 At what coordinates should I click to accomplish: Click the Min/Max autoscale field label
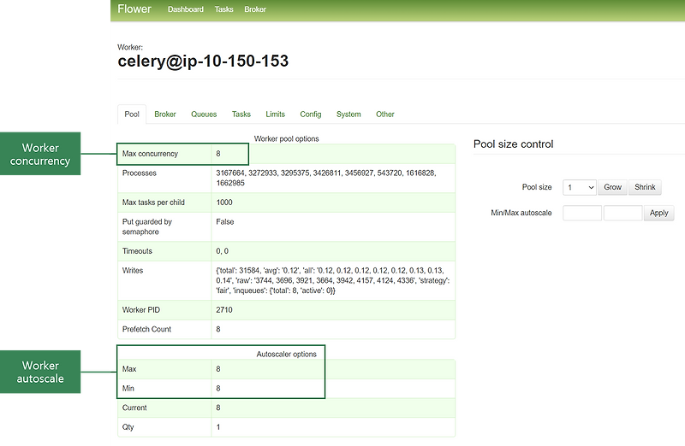[x=521, y=213]
